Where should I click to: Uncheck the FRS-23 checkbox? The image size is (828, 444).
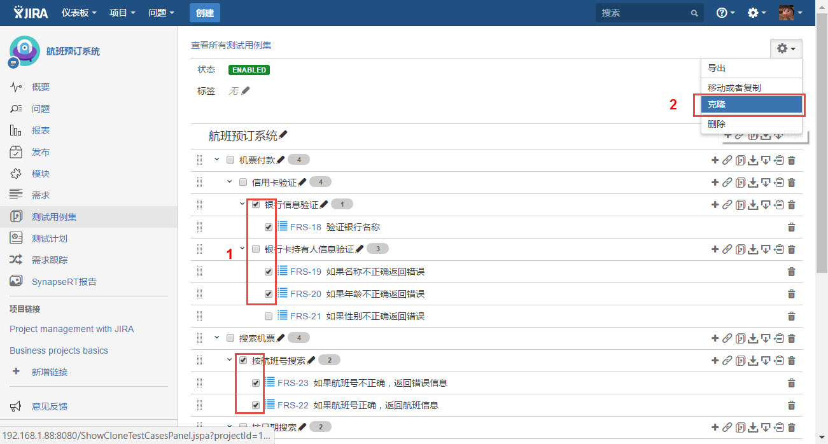pyautogui.click(x=256, y=383)
